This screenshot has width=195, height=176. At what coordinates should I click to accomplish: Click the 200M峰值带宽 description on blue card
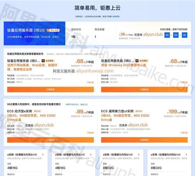(34, 37)
